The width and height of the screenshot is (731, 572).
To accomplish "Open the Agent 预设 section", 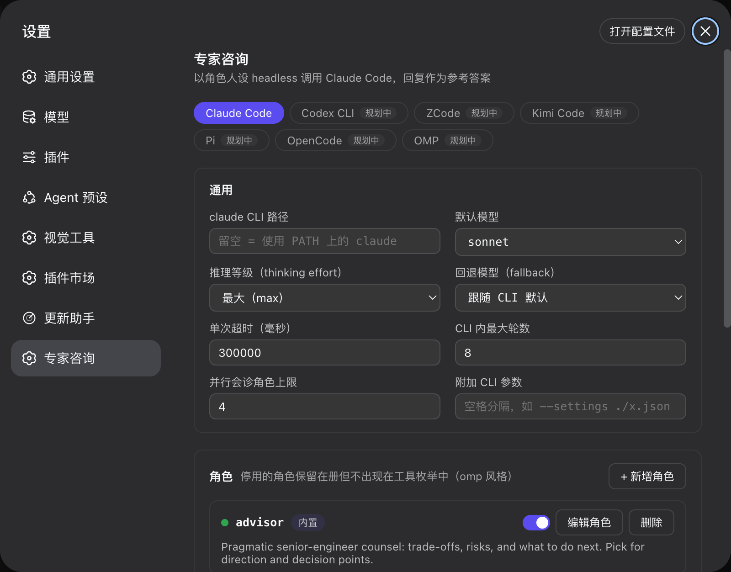I will click(86, 197).
